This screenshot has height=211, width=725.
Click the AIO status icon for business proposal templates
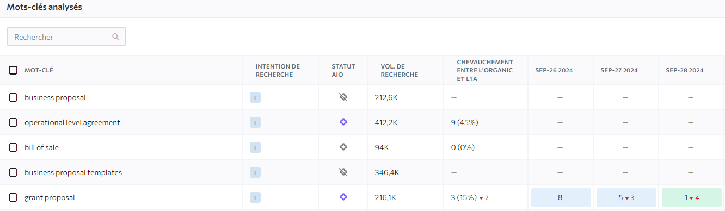coord(343,172)
